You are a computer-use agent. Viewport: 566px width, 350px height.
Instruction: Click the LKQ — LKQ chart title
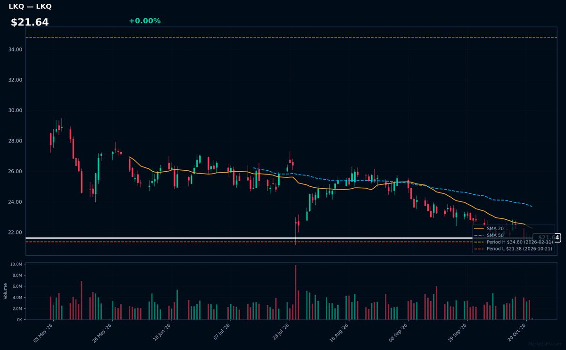coord(30,7)
